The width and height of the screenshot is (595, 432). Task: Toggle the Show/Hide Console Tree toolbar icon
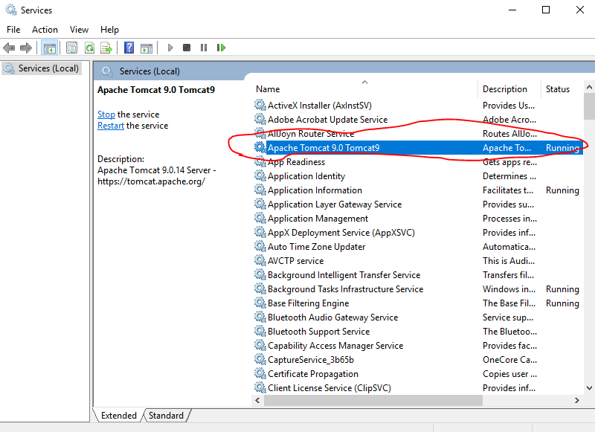[x=49, y=48]
